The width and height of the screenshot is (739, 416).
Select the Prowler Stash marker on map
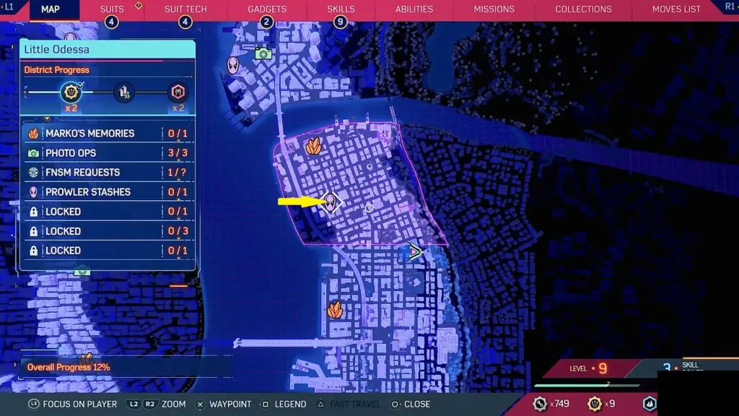(331, 202)
